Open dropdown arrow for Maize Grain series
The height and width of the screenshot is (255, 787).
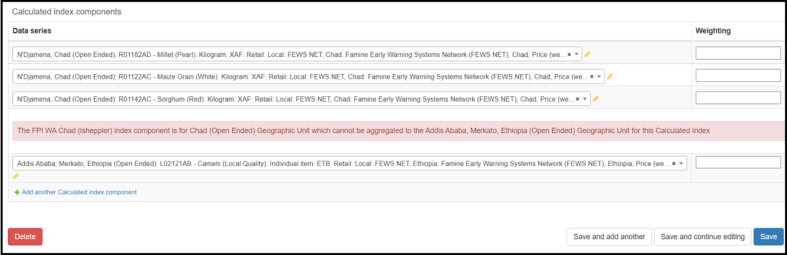click(599, 77)
